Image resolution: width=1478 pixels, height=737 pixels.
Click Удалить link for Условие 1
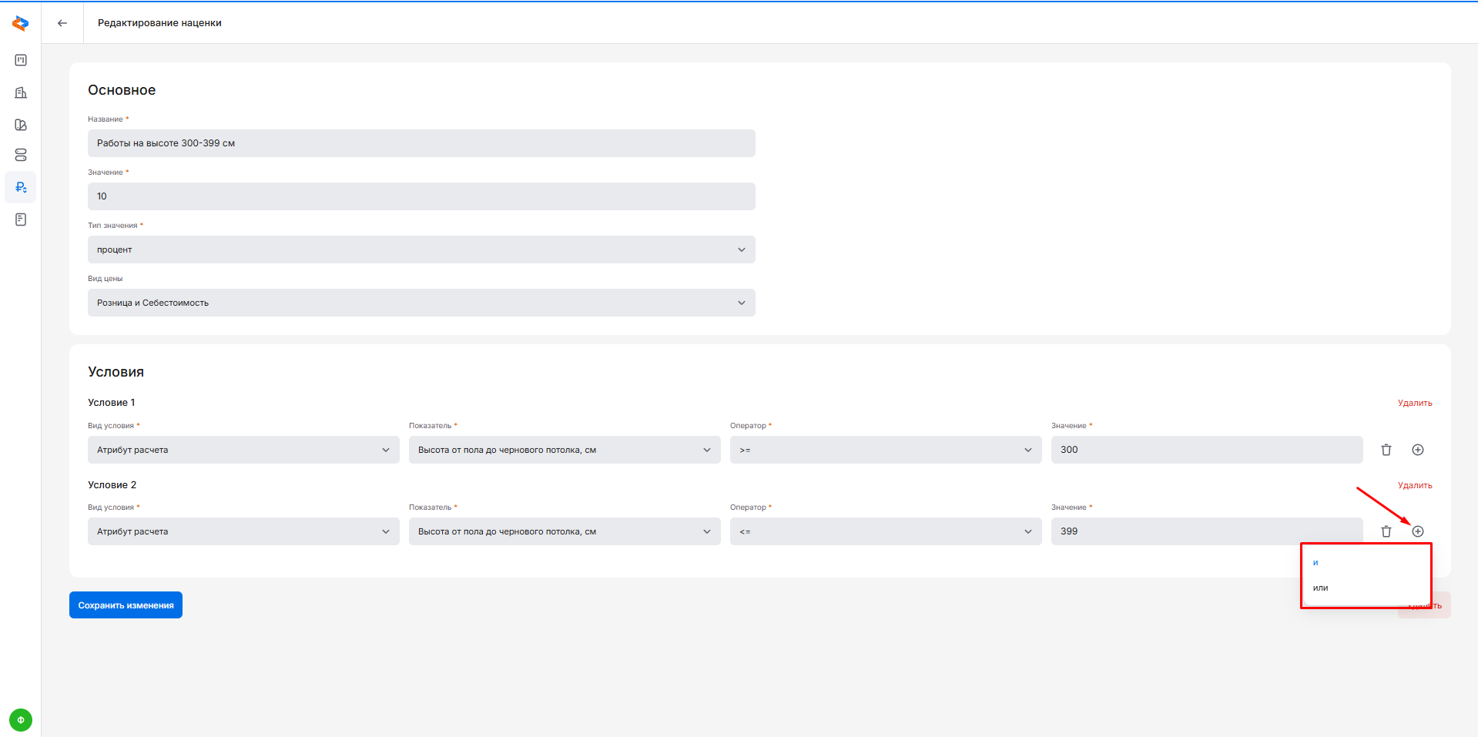[1414, 403]
